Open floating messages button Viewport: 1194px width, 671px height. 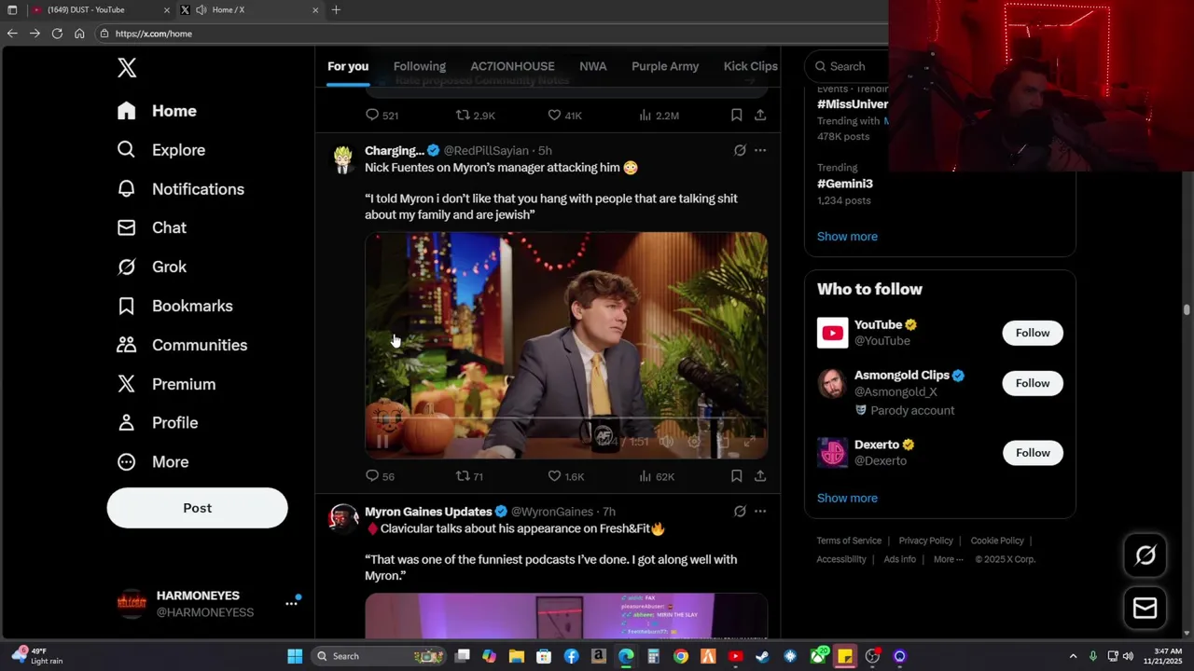click(x=1145, y=608)
